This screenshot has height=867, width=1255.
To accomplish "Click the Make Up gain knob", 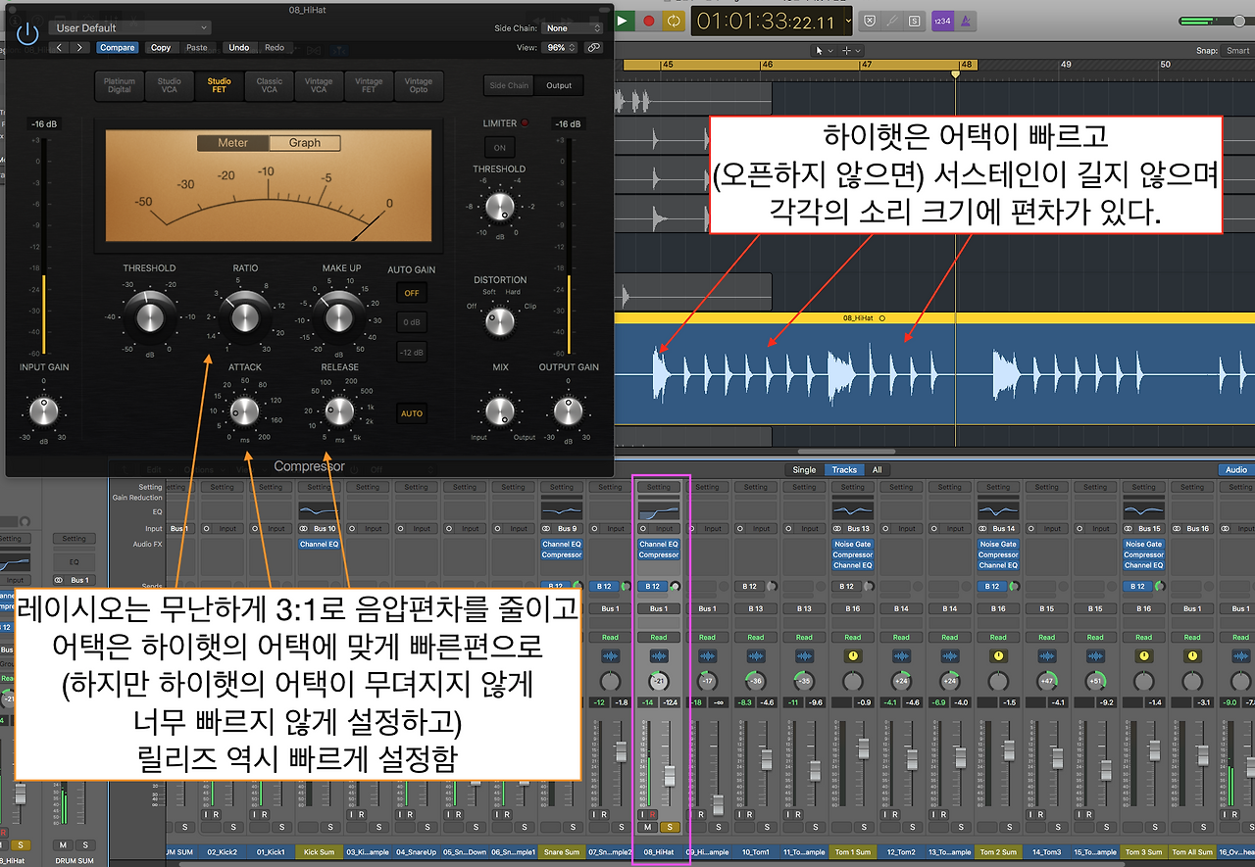I will click(x=338, y=316).
